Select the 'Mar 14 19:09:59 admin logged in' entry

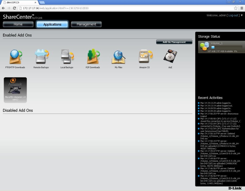coord(216,108)
